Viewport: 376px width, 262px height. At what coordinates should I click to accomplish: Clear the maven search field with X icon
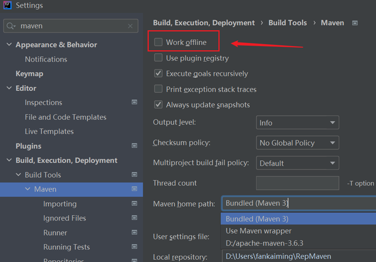click(x=130, y=26)
